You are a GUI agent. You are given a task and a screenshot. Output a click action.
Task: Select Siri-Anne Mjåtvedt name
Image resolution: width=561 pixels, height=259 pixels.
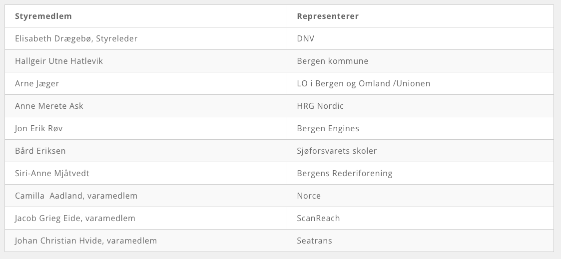[52, 174]
